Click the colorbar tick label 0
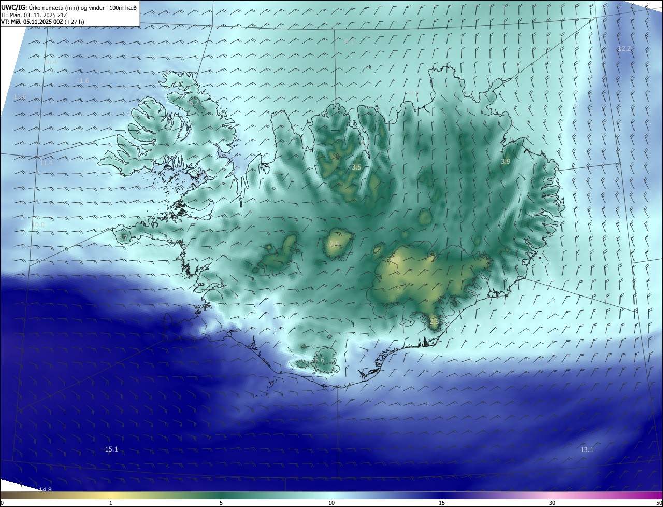Viewport: 663px width, 507px height. click(x=2, y=503)
